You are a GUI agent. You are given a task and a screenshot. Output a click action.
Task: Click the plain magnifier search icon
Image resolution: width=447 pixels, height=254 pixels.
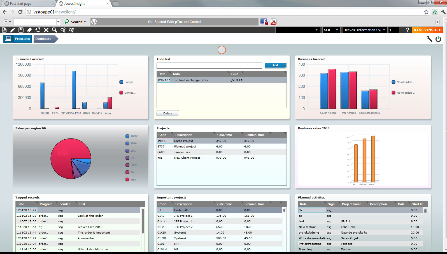(55, 30)
